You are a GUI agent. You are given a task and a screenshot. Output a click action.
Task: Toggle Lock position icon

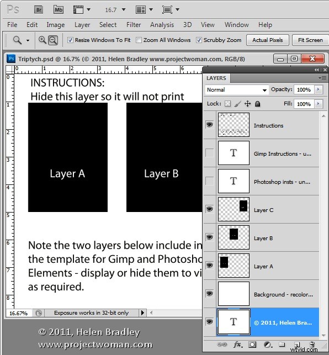(247, 104)
